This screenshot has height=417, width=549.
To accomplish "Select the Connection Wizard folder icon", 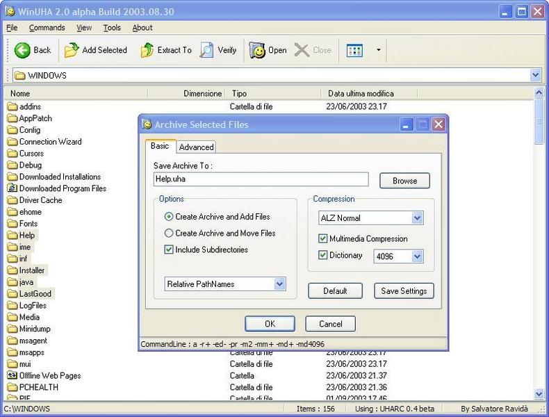I will click(13, 142).
